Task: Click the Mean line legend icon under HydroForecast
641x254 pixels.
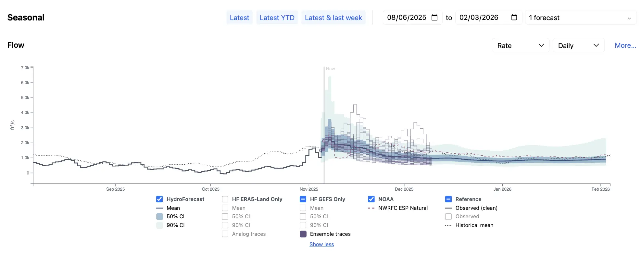Action: click(159, 208)
